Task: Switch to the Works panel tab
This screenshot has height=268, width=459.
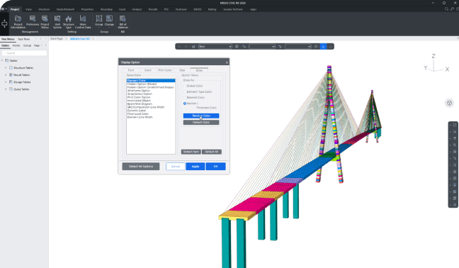Action: [x=16, y=45]
